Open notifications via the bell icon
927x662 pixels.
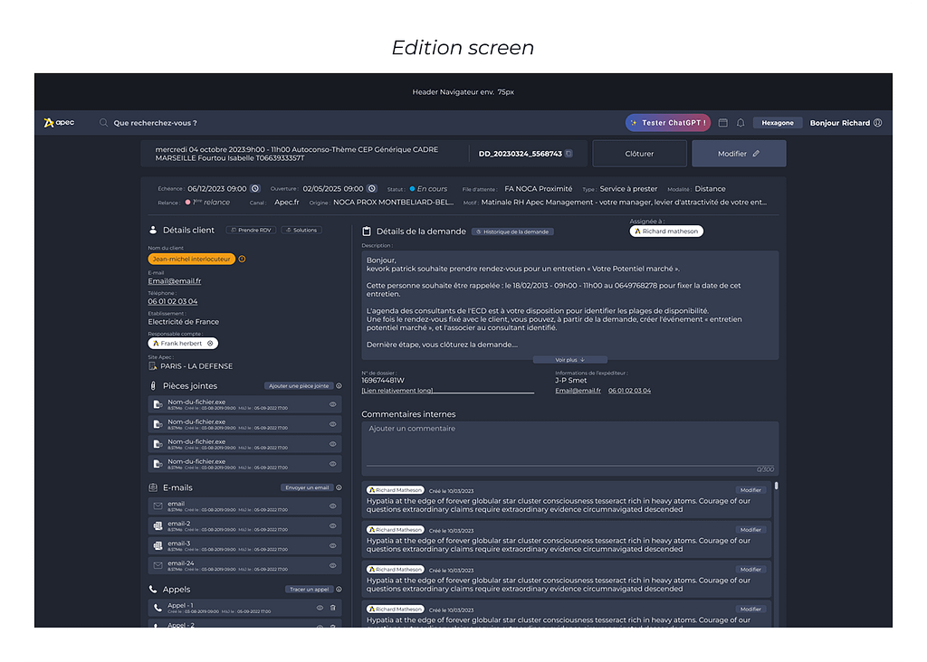click(741, 123)
